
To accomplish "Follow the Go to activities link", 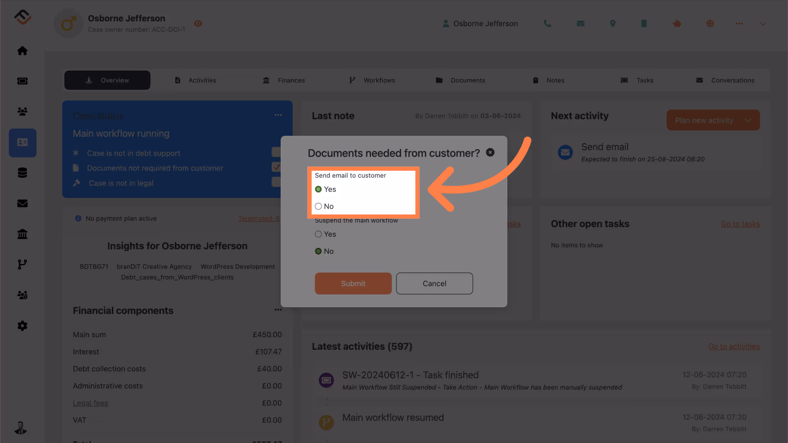I will coord(734,347).
